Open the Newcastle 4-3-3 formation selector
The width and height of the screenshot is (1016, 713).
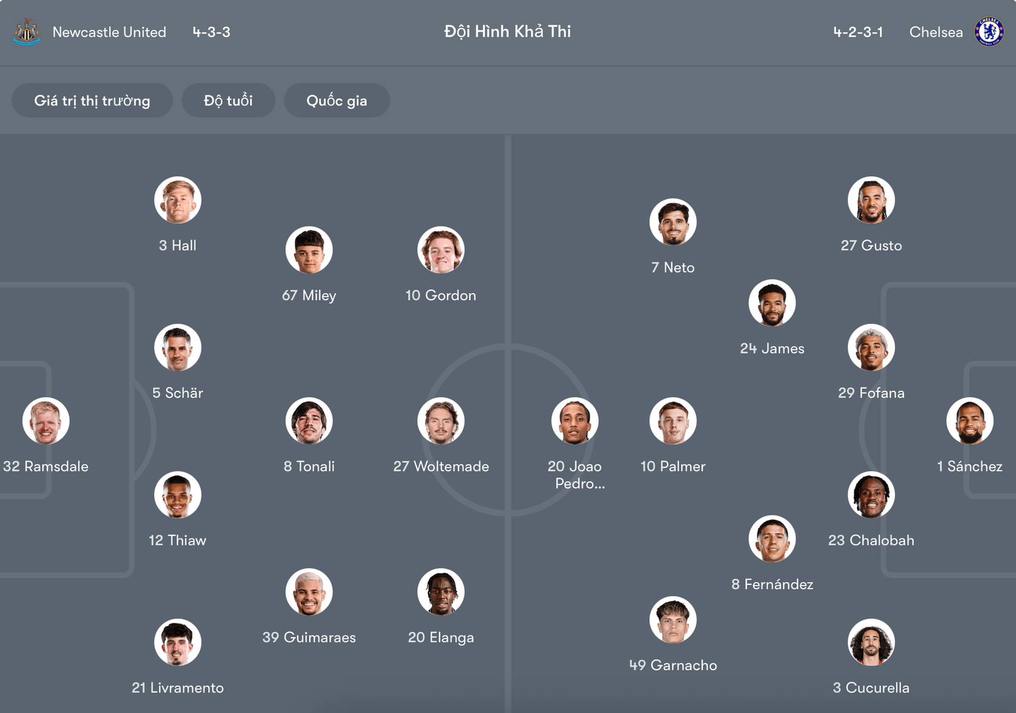(x=213, y=32)
